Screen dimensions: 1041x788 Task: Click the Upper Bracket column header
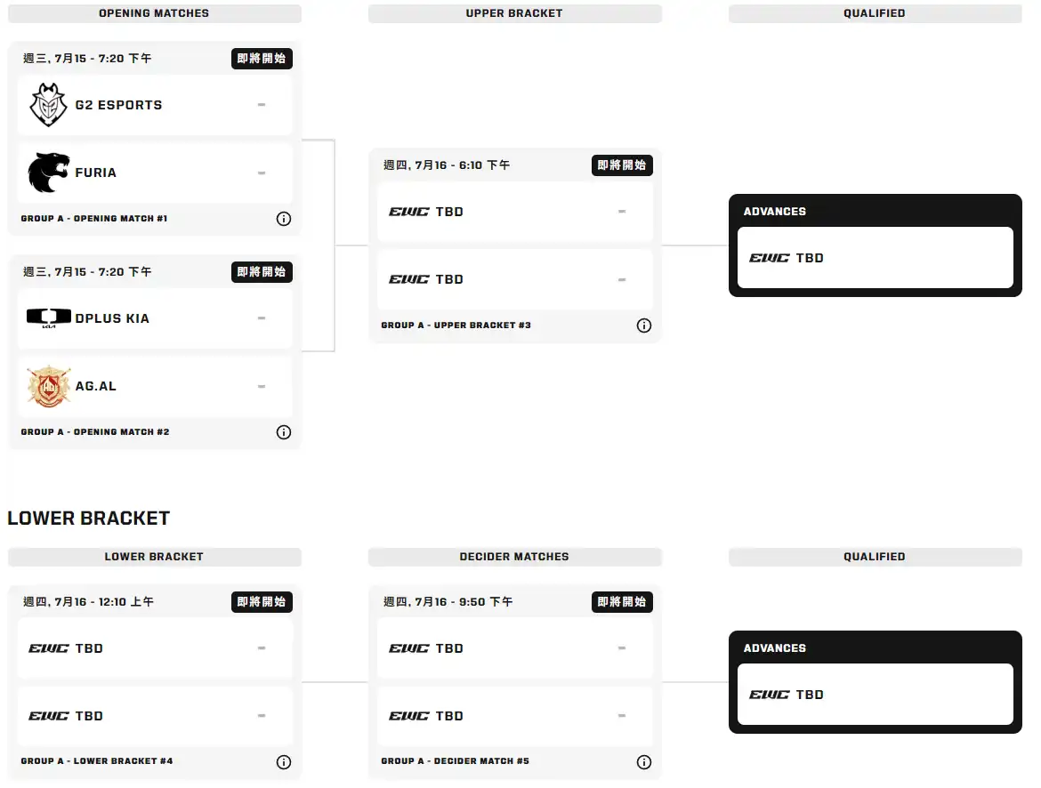[x=514, y=13]
